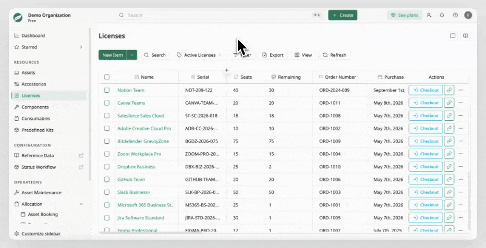
Task: Open more actions for Dropbox Business row
Action: click(460, 167)
